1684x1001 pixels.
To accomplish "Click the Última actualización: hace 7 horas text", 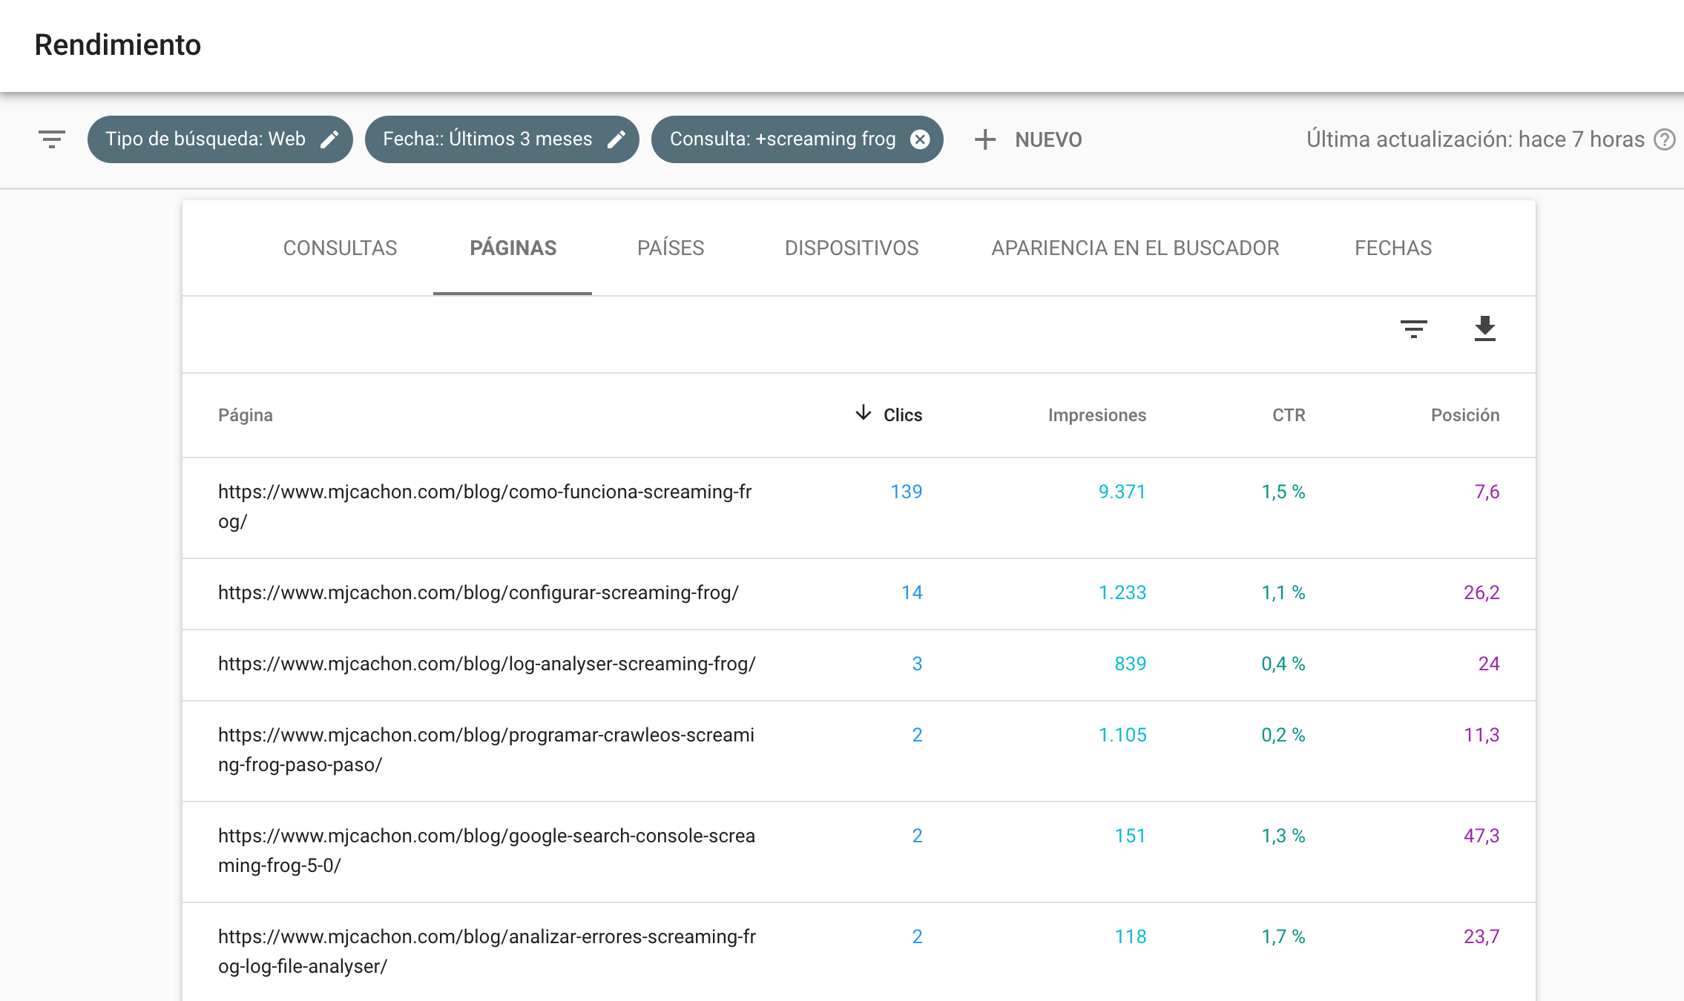I will 1475,139.
